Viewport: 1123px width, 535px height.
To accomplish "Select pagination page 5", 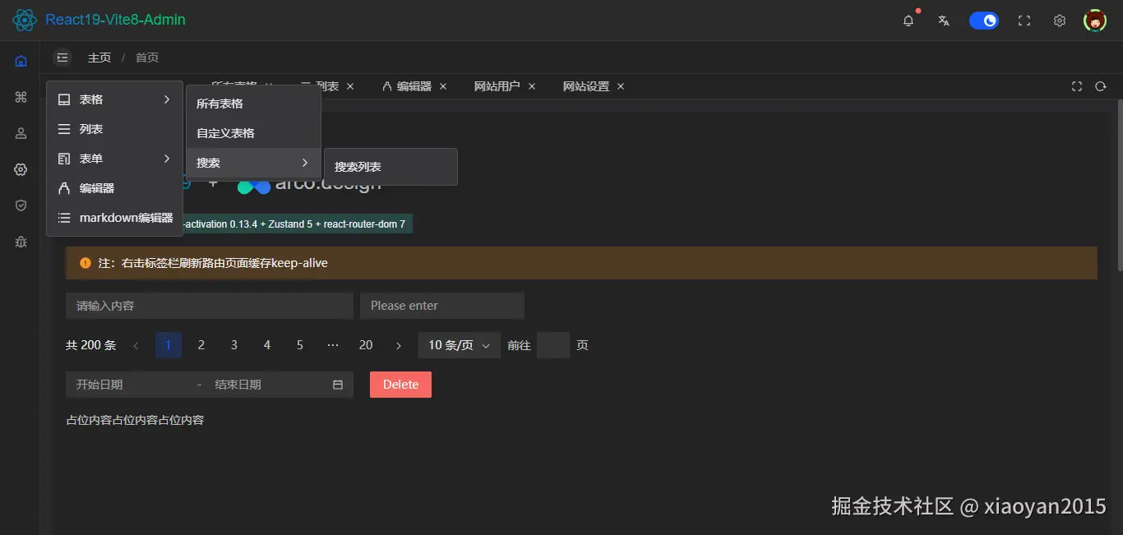I will pos(300,345).
